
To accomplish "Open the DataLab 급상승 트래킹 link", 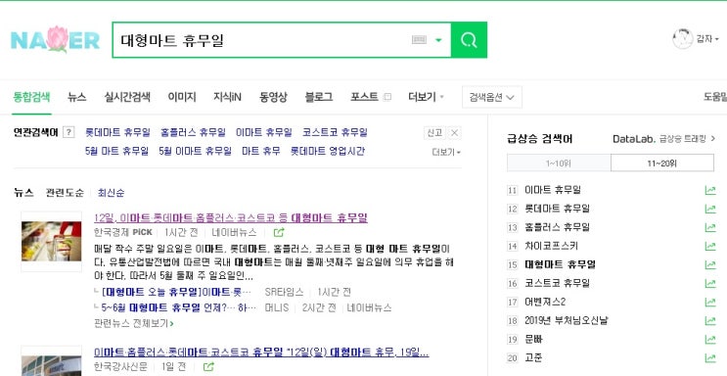I will [x=664, y=139].
